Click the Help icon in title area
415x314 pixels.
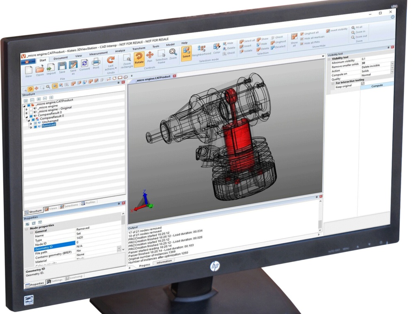coord(393,17)
